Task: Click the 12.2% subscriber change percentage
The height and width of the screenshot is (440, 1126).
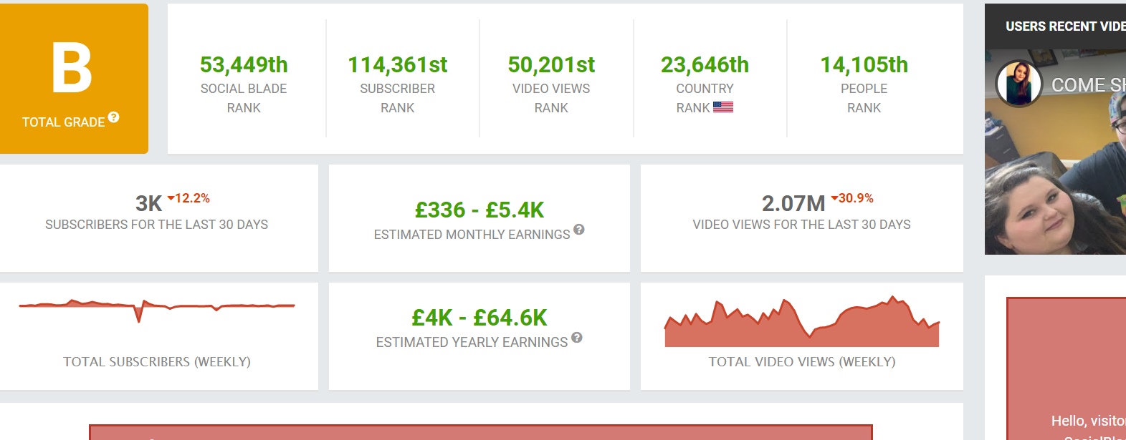Action: [192, 198]
